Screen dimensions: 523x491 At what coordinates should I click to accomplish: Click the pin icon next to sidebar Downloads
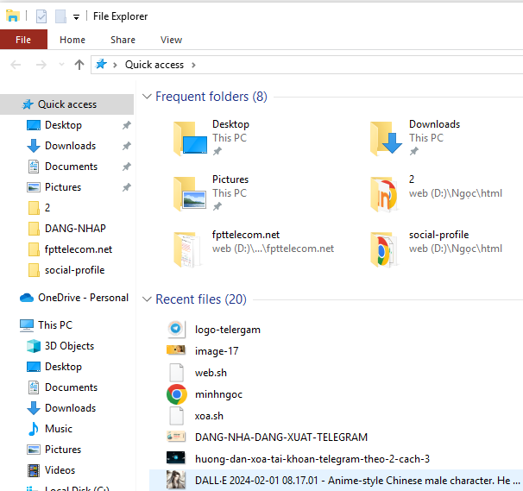[x=126, y=146]
